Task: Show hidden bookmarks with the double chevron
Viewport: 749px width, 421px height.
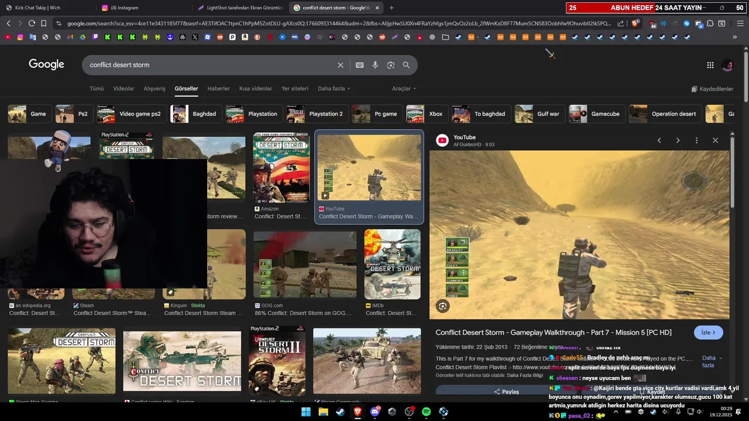Action: pos(735,37)
